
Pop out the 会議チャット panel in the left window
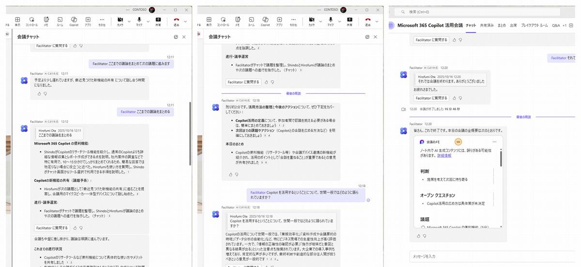pos(176,37)
